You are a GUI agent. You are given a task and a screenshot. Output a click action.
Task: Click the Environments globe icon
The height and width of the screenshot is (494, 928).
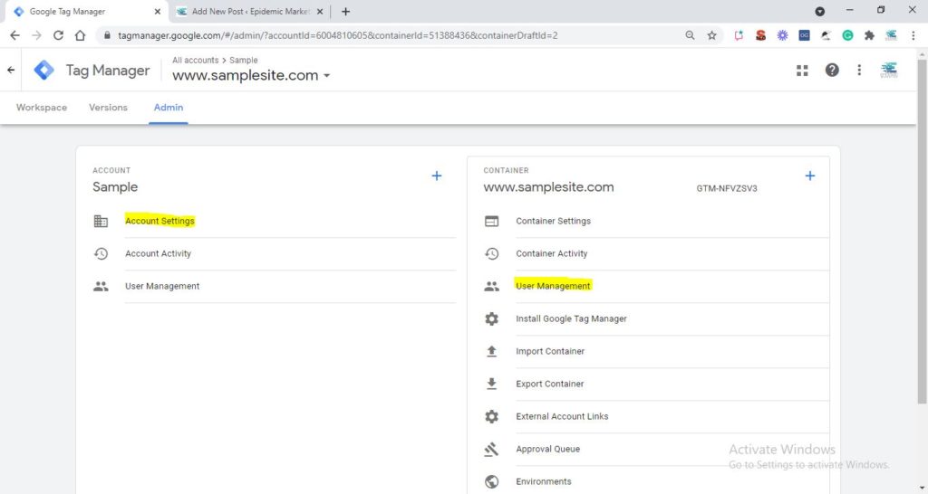point(491,481)
